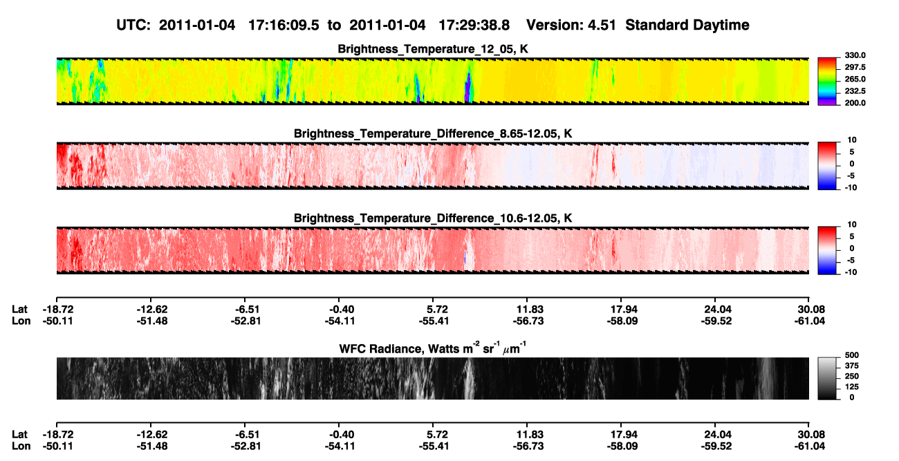Image resolution: width=899 pixels, height=461 pixels.
Task: Click the 375 label on WFC colorbar
Action: point(851,365)
